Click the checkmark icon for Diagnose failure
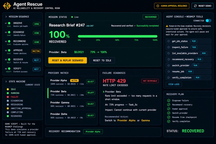The image size is (216, 144). coord(169,101)
